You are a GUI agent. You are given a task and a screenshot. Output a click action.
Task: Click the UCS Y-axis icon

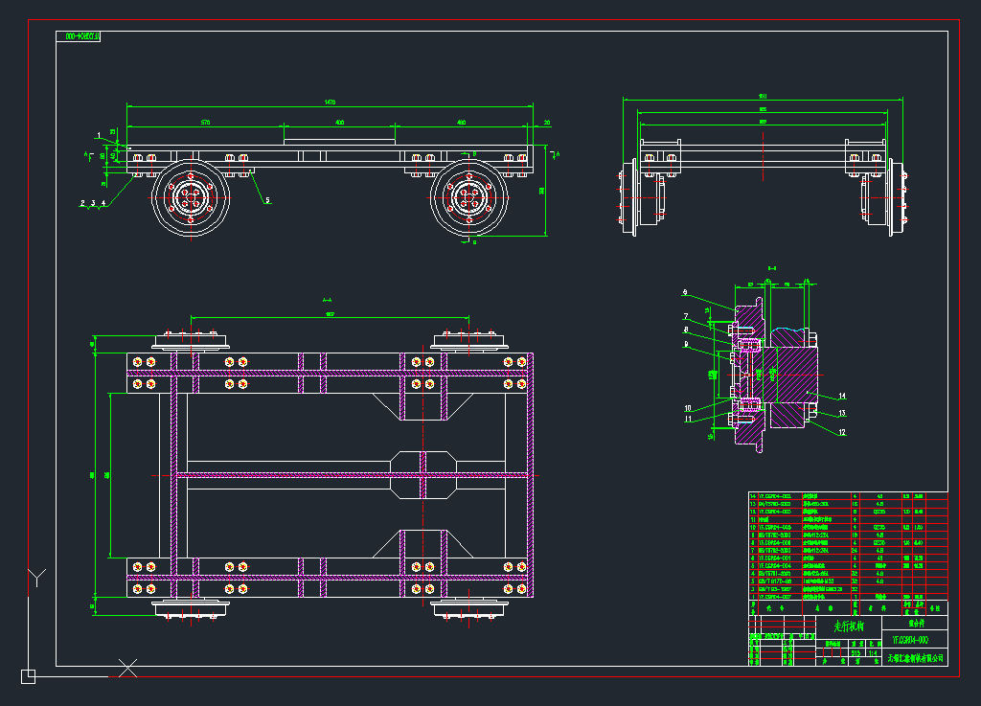[x=36, y=577]
